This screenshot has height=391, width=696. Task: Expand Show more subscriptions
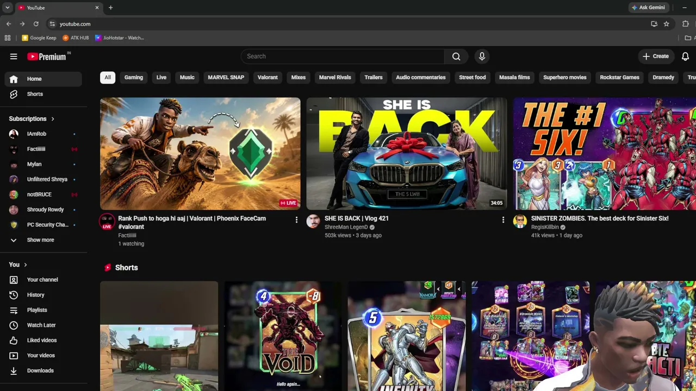[43, 240]
